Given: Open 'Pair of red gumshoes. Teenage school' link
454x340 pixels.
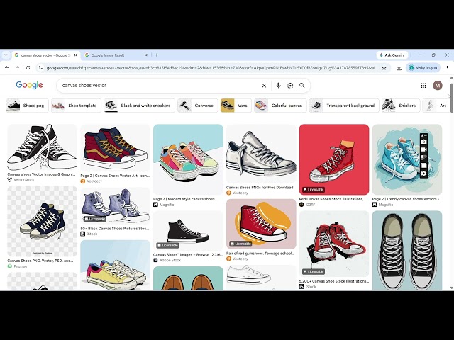Looking at the screenshot, I should click(260, 254).
